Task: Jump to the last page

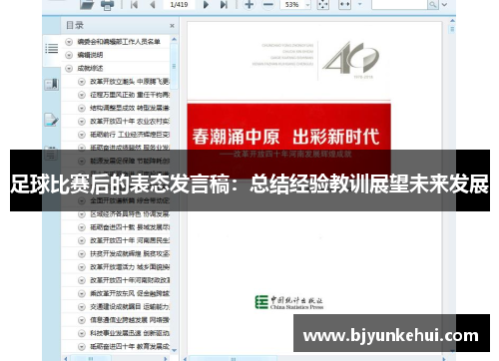Action: (224, 5)
